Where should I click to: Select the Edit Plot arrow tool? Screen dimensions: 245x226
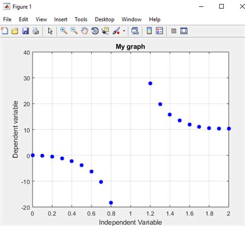pos(50,31)
